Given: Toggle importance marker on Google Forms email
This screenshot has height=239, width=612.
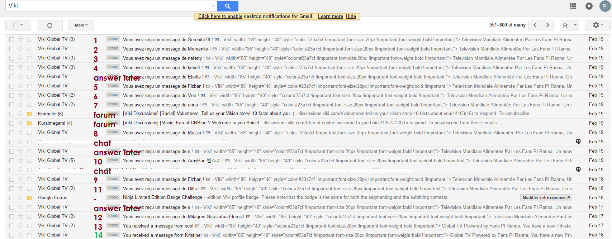Looking at the screenshot, I should (x=30, y=198).
